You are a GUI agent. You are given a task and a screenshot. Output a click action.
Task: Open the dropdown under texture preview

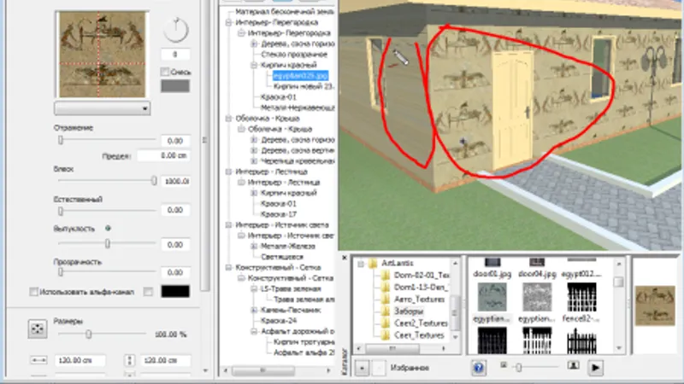click(x=102, y=108)
